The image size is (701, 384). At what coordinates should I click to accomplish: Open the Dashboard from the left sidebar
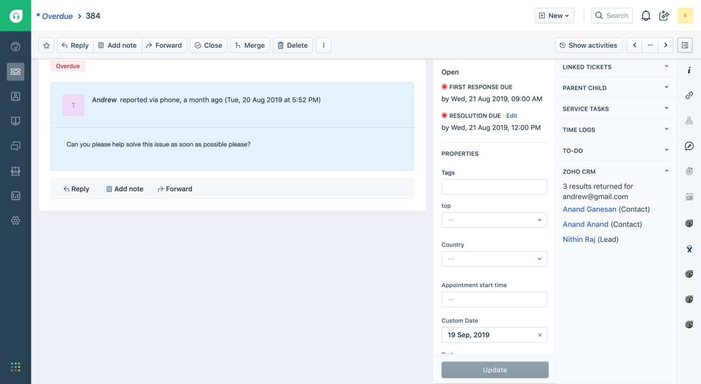click(x=16, y=46)
